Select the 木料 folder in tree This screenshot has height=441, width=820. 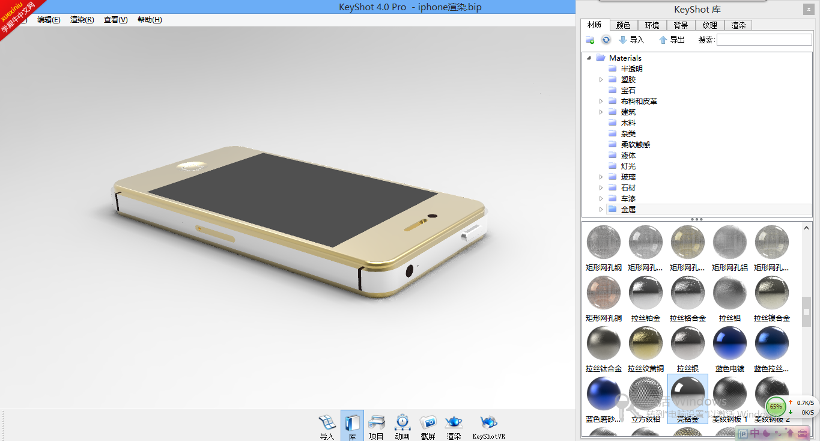628,123
